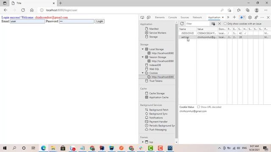
Task: Collapse the Local Storage tree node
Action: pos(143,49)
